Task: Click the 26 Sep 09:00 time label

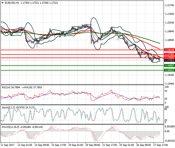Action: (x=143, y=145)
